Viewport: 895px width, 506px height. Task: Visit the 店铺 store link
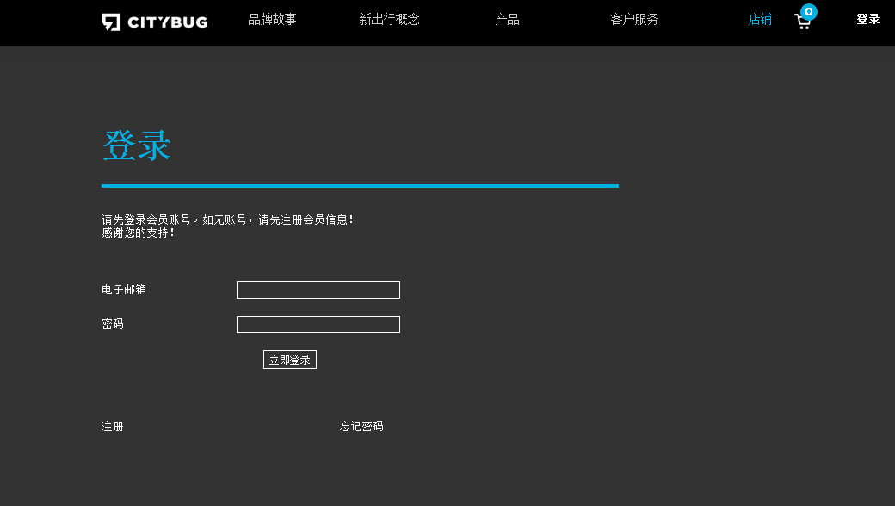pyautogui.click(x=760, y=20)
